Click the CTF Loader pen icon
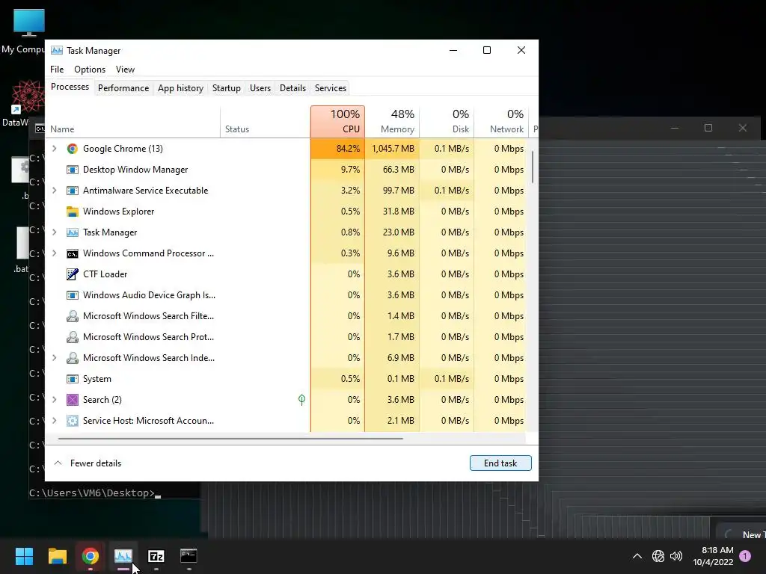 (x=73, y=274)
